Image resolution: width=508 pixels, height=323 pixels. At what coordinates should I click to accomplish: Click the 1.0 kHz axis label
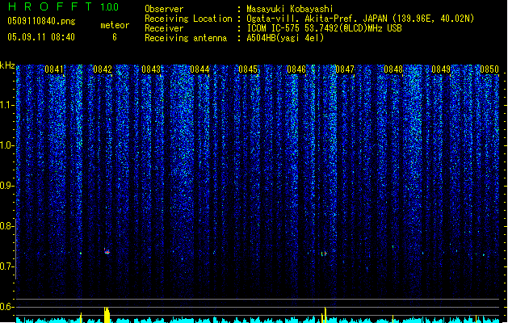coord(7,145)
